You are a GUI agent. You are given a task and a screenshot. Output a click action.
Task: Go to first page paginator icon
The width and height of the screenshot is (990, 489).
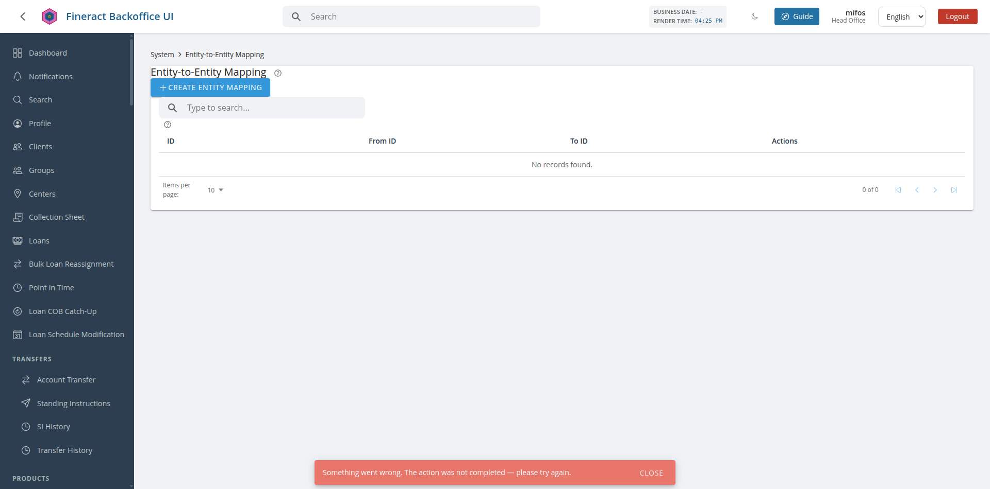[898, 190]
